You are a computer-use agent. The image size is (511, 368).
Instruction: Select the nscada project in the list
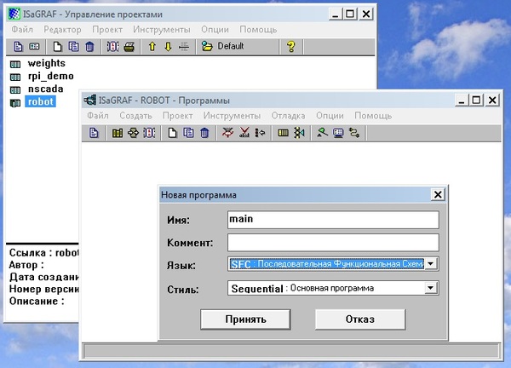pos(46,89)
